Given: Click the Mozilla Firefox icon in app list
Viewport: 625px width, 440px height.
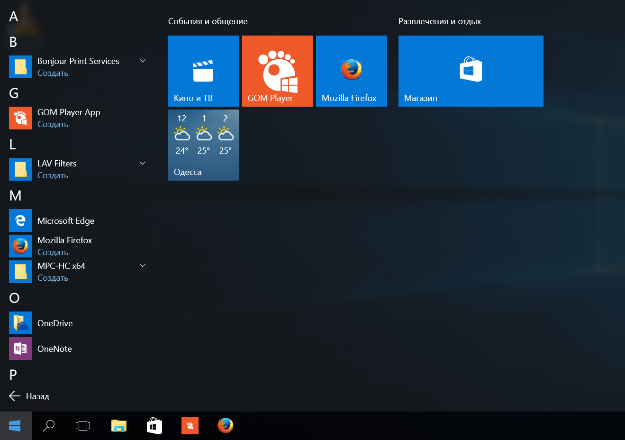Looking at the screenshot, I should click(20, 246).
